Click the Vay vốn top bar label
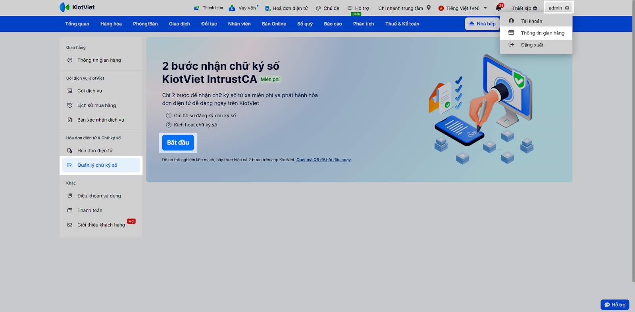This screenshot has width=635, height=312. 247,8
